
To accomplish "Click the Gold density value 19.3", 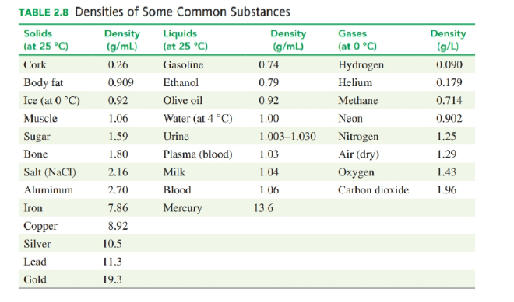I will pyautogui.click(x=112, y=279).
